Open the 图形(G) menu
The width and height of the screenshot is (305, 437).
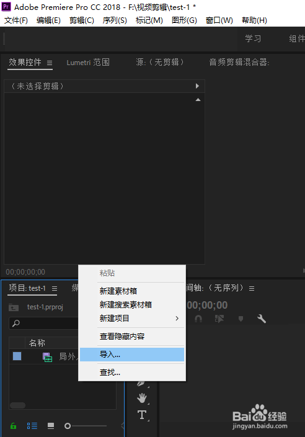tap(184, 20)
